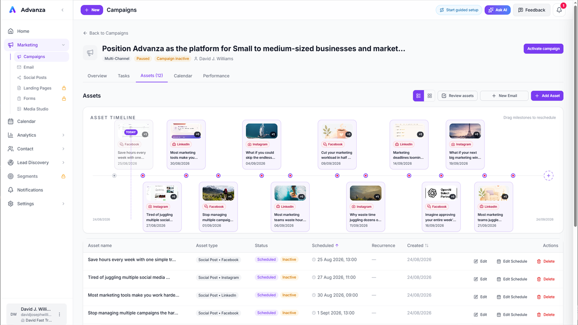Viewport: 578px width, 325px height.
Task: Select the 04/09/2026 Instagram timeline card thumbnail
Action: point(261,131)
